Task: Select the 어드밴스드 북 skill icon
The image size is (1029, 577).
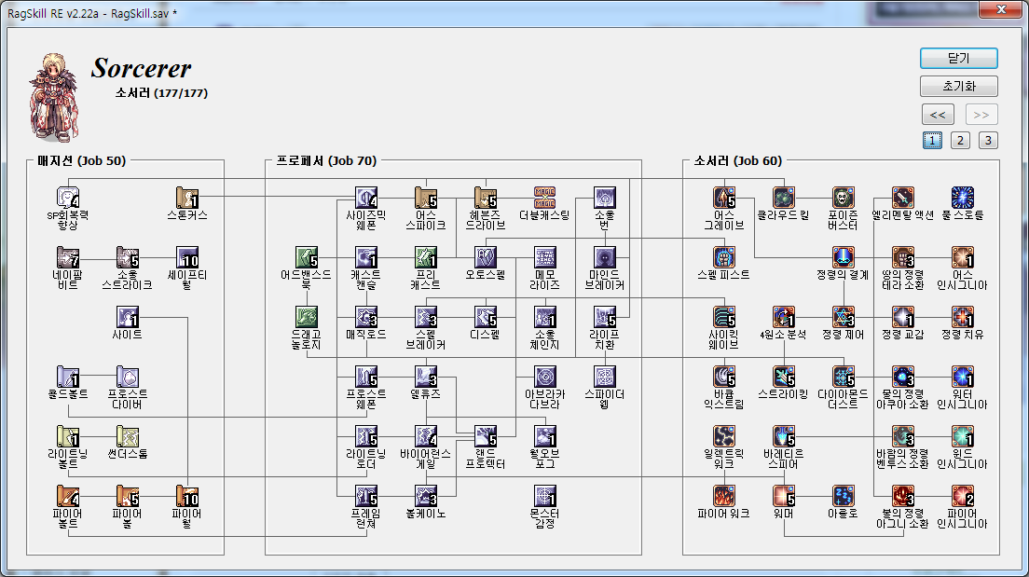Action: (x=307, y=257)
